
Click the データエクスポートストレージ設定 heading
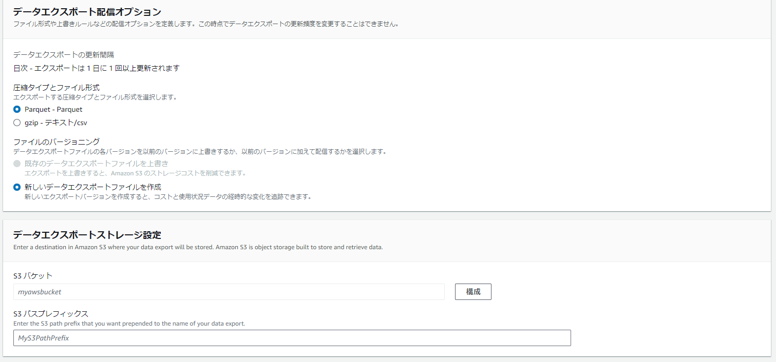click(x=87, y=235)
